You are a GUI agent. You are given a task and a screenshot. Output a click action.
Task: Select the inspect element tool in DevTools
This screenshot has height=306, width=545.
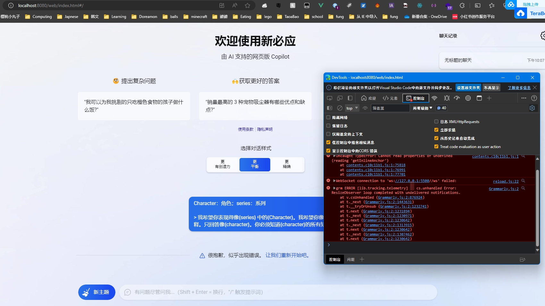coord(329,98)
